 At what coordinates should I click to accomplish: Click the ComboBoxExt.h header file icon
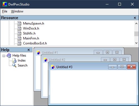pos(19,43)
